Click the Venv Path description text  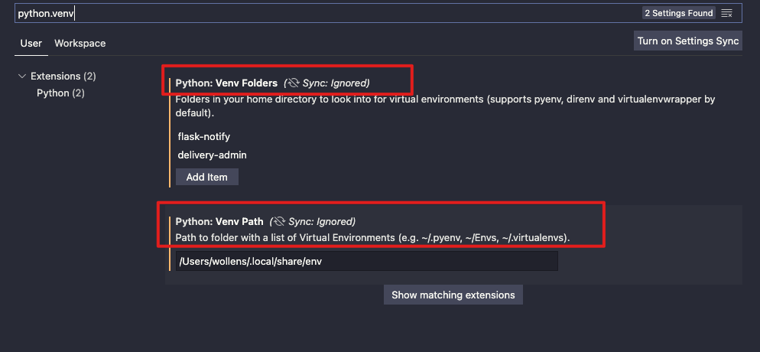(372, 238)
